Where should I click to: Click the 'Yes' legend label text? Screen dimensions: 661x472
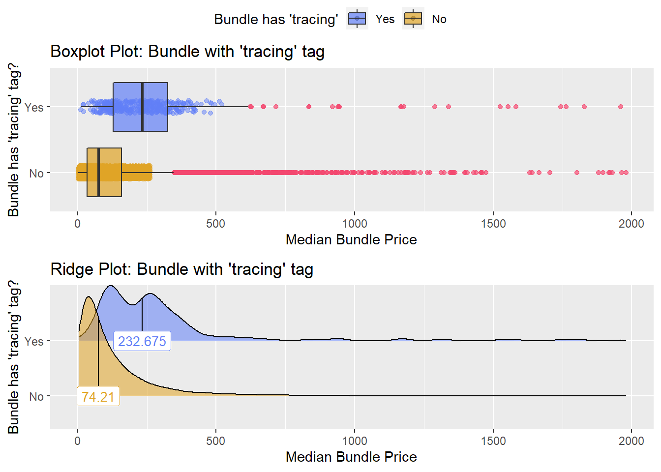pyautogui.click(x=385, y=19)
